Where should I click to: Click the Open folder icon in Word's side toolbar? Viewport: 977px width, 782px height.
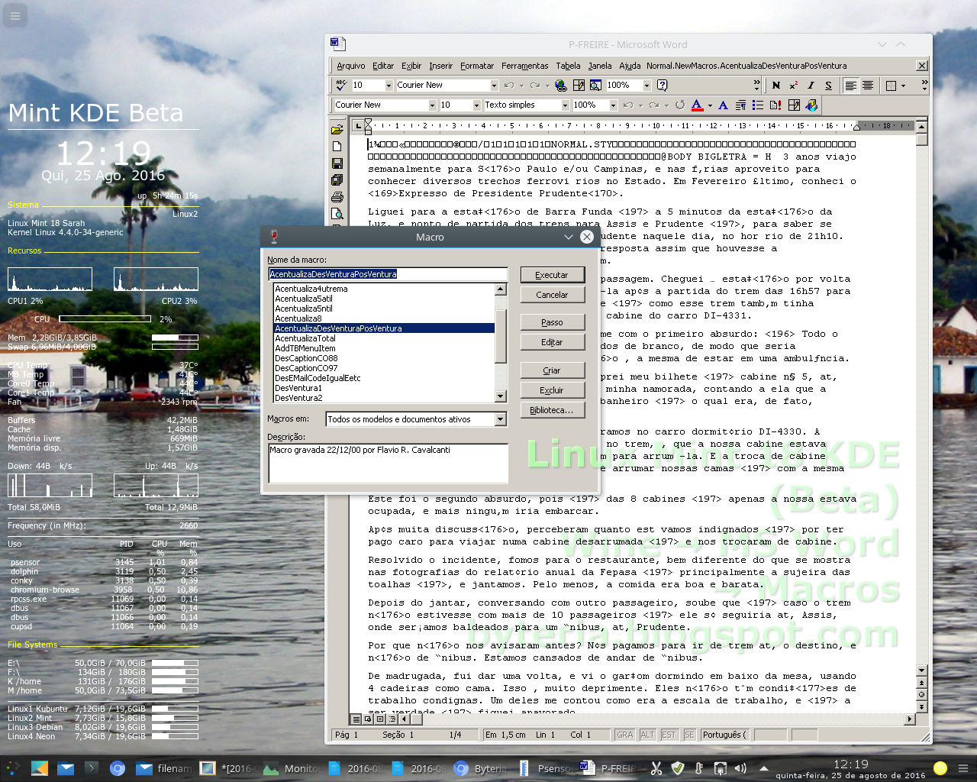[337, 129]
